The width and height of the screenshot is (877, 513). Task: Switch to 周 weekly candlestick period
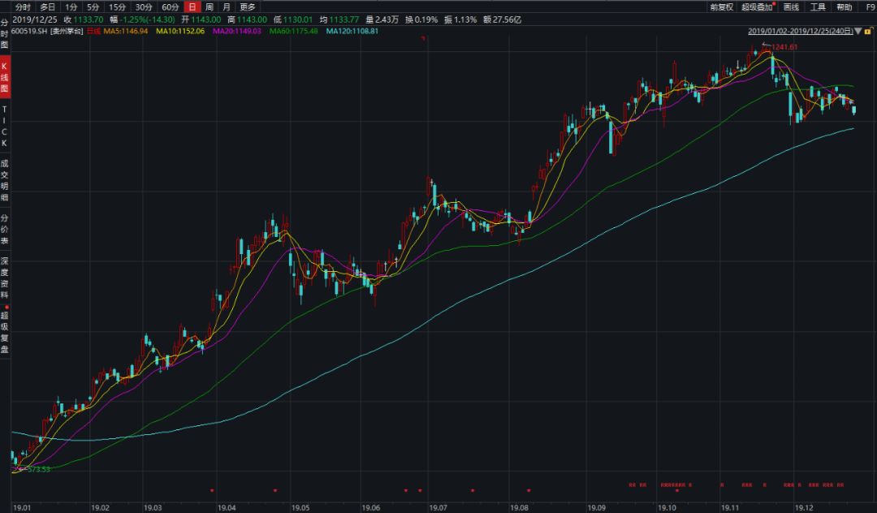(210, 6)
